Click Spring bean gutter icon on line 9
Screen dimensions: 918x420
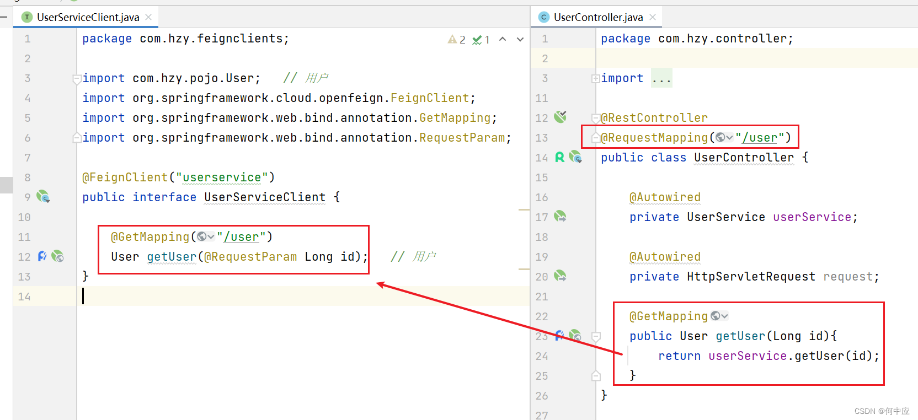[43, 196]
